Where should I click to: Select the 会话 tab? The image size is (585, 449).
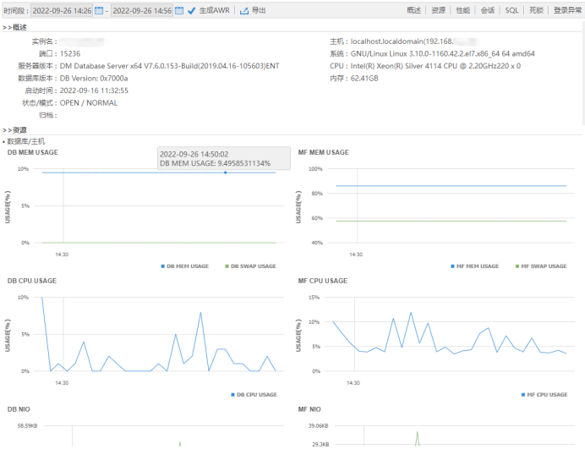tap(487, 10)
